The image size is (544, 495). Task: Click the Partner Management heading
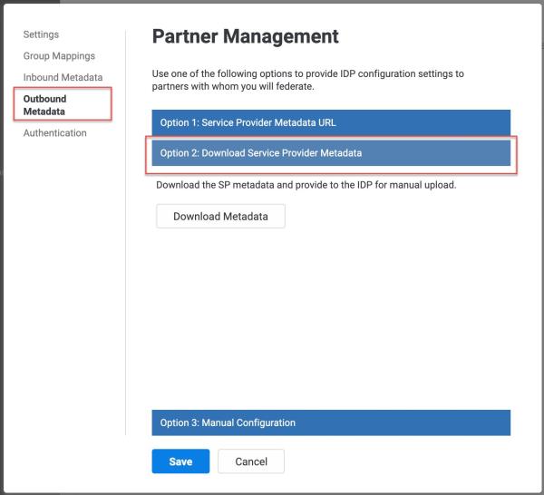coord(246,36)
